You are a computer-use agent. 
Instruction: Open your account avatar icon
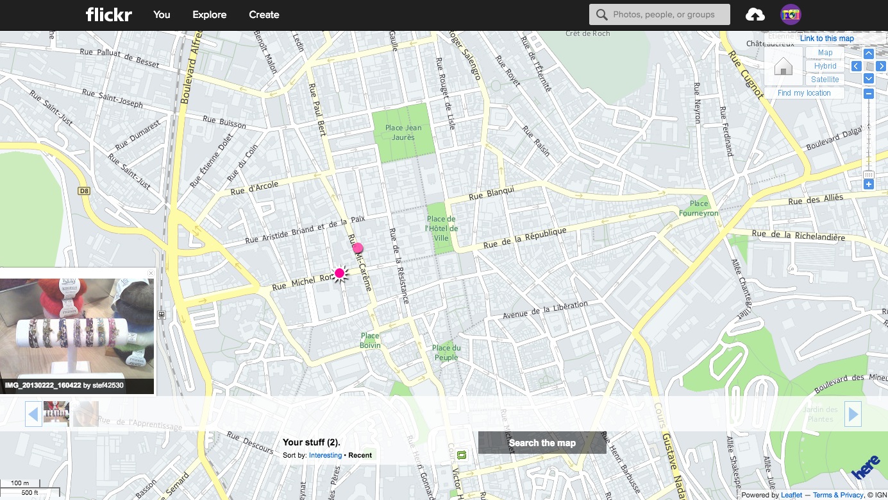point(791,14)
